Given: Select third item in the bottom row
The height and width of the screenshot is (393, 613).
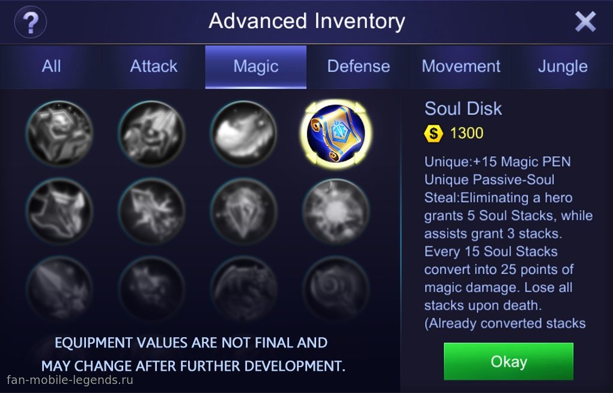Looking at the screenshot, I should tap(244, 289).
